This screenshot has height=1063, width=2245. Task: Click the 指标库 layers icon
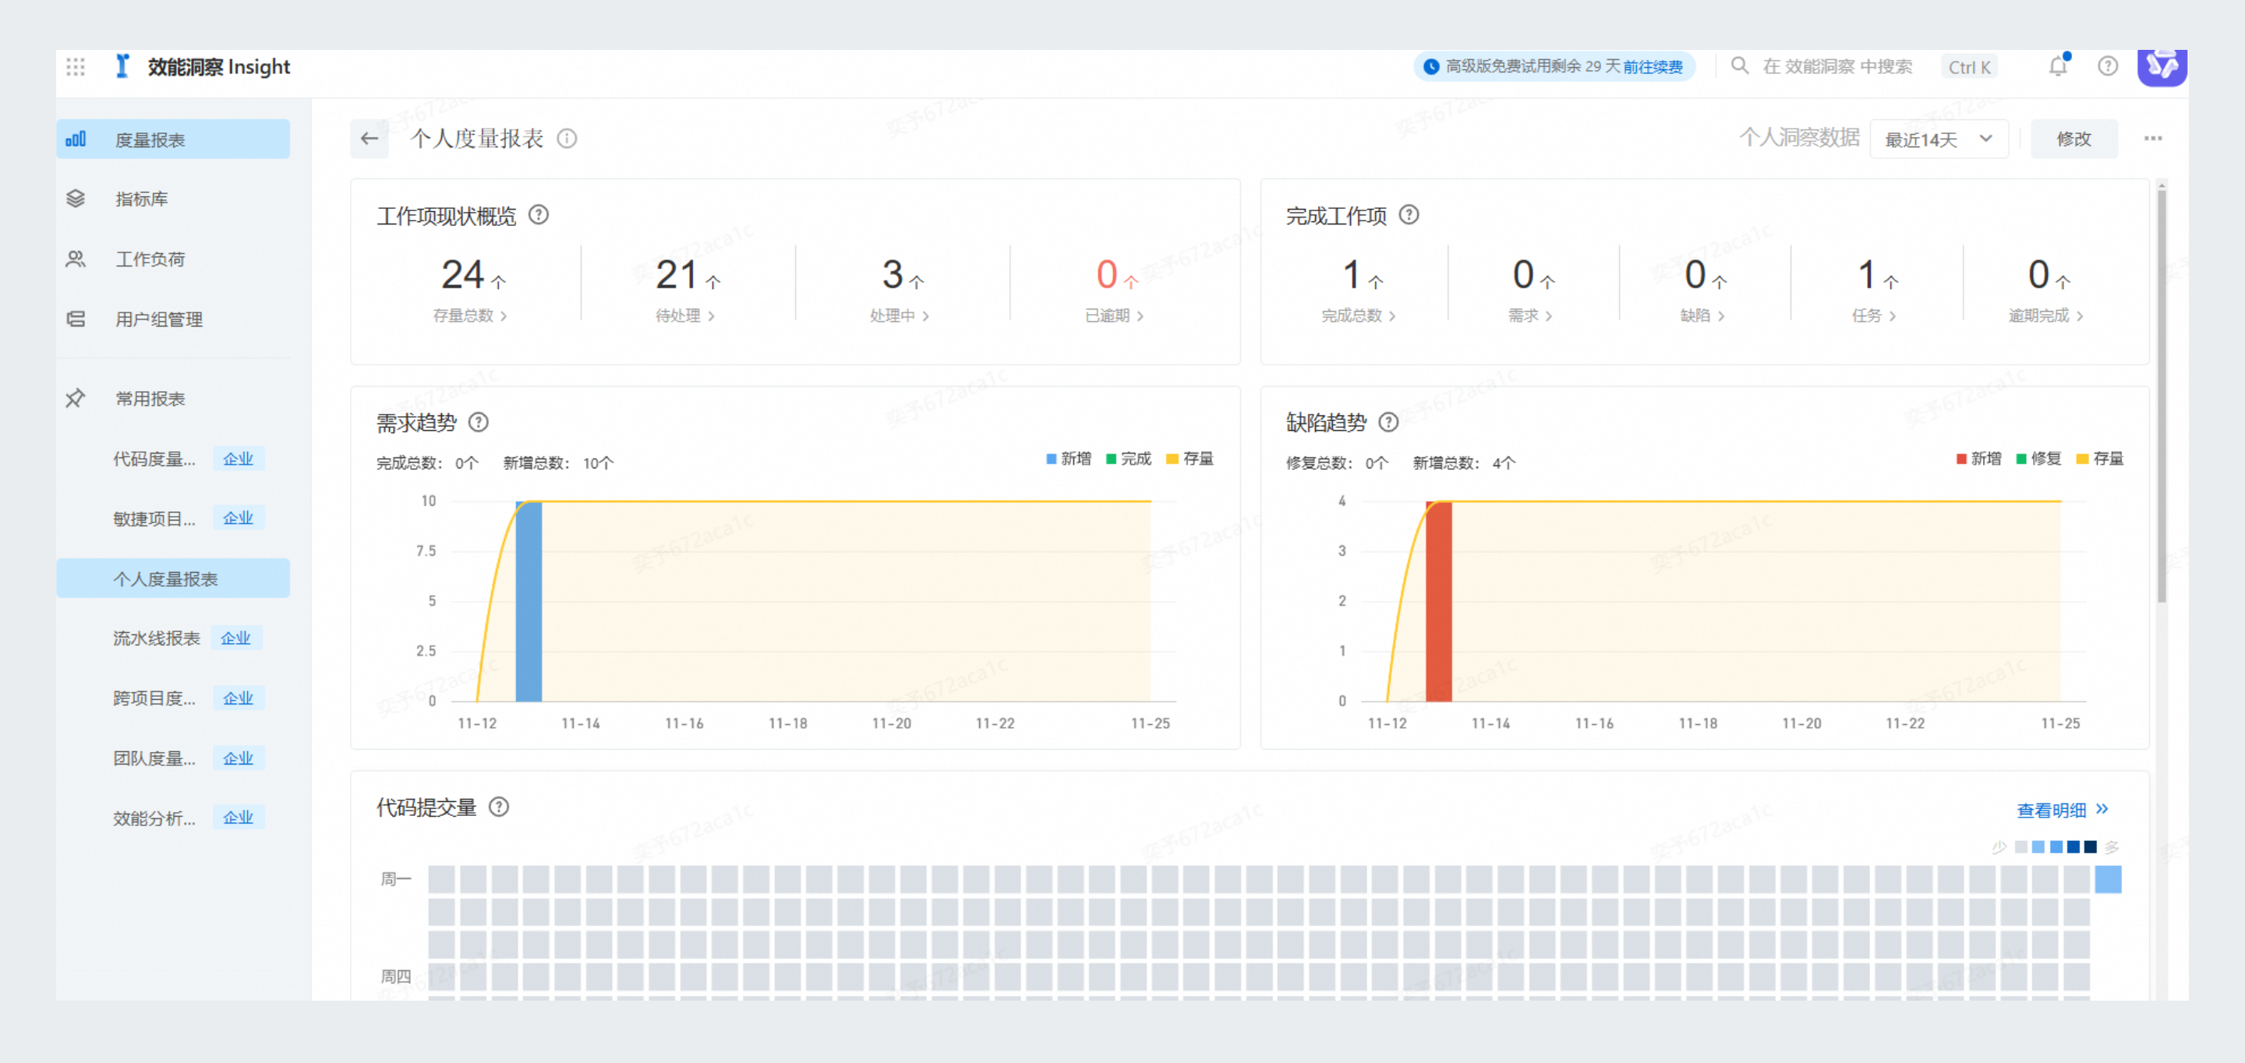coord(76,199)
